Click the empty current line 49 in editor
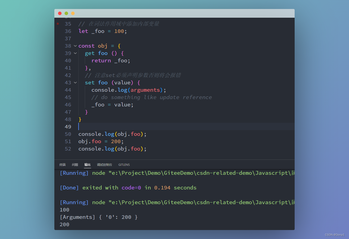 [186, 127]
